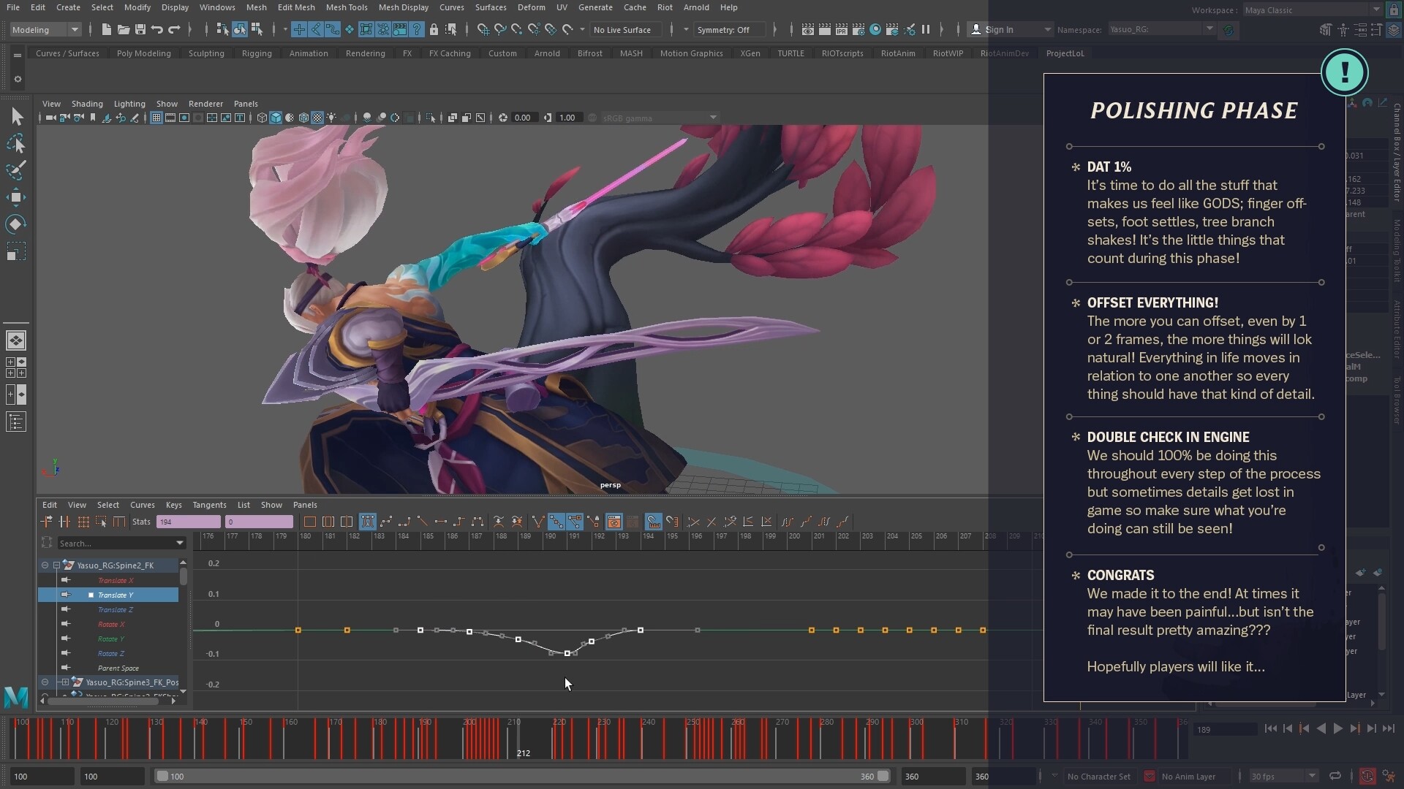Image resolution: width=1404 pixels, height=789 pixels.
Task: Toggle snap to grids icon
Action: click(483, 30)
